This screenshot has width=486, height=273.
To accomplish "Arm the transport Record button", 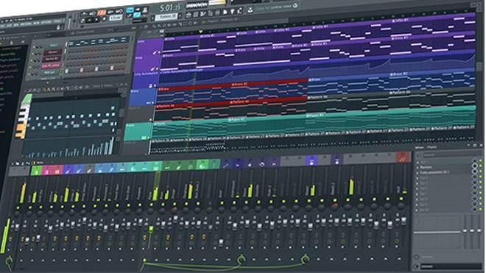I will 104,18.
